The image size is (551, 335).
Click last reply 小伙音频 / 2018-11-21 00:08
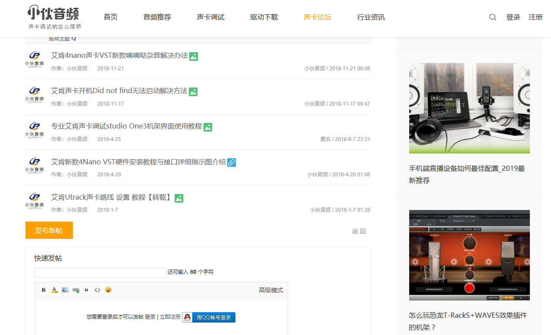tap(337, 69)
